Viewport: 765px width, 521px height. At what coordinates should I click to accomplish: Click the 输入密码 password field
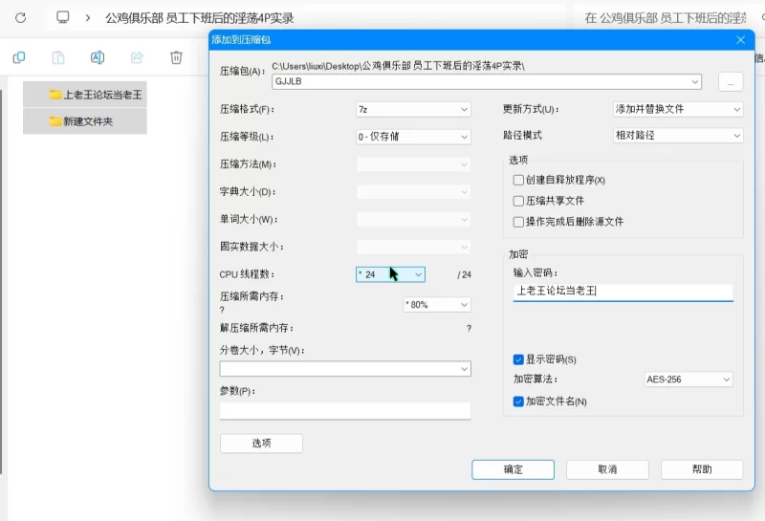[x=623, y=292]
